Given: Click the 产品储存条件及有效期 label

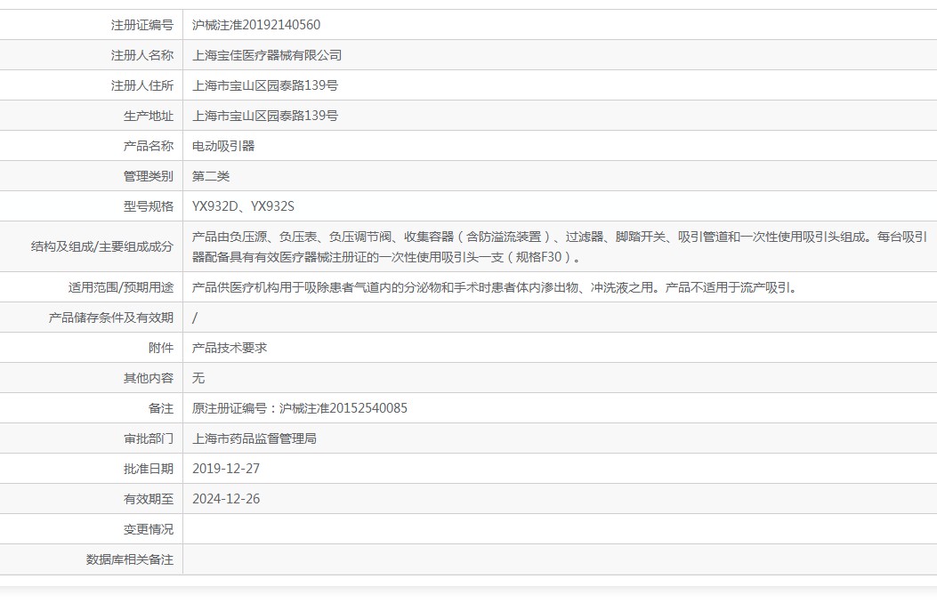Looking at the screenshot, I should (111, 318).
